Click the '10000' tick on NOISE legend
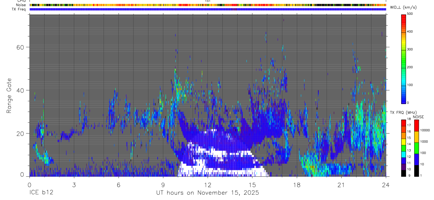The image size is (434, 200). [x=425, y=130]
